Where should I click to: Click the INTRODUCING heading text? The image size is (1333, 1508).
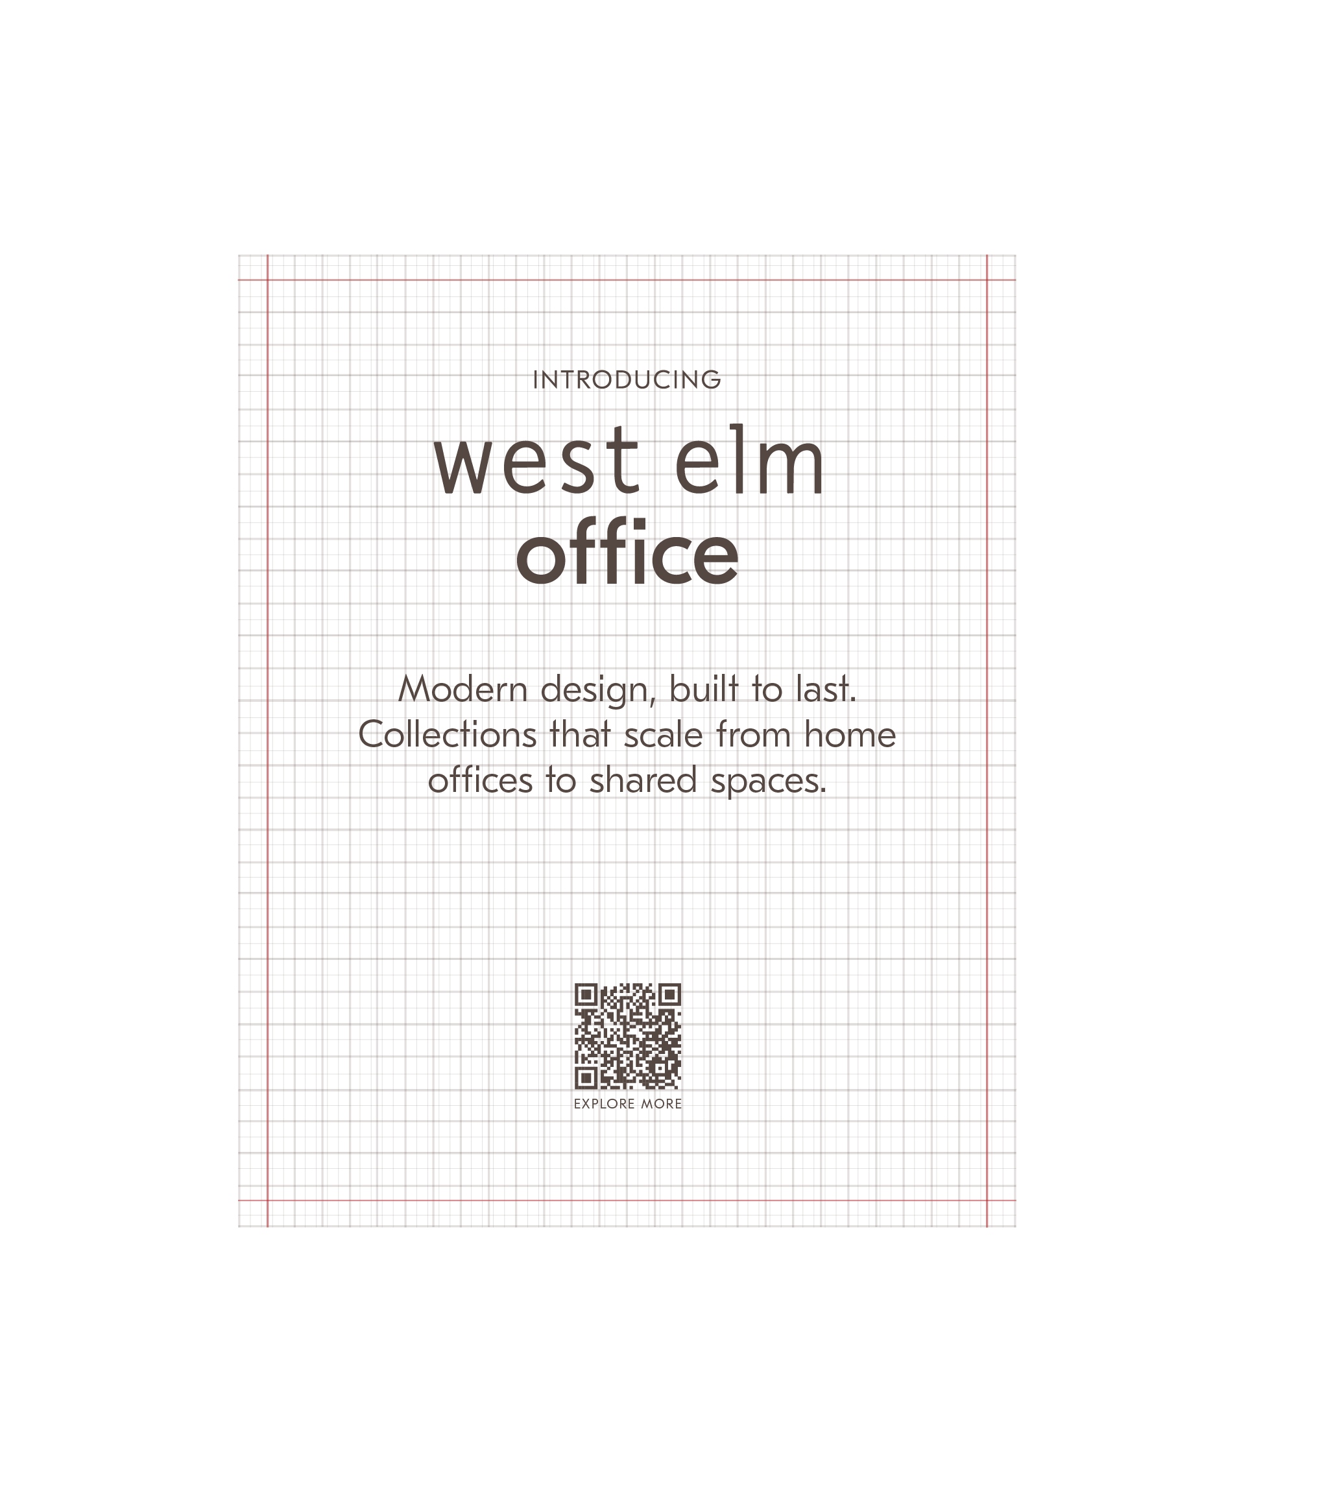[x=627, y=381]
